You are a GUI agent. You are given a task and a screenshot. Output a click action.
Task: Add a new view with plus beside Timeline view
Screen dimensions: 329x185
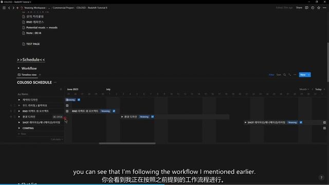40,75
